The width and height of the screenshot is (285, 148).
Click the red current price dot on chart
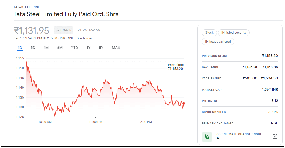point(184,103)
